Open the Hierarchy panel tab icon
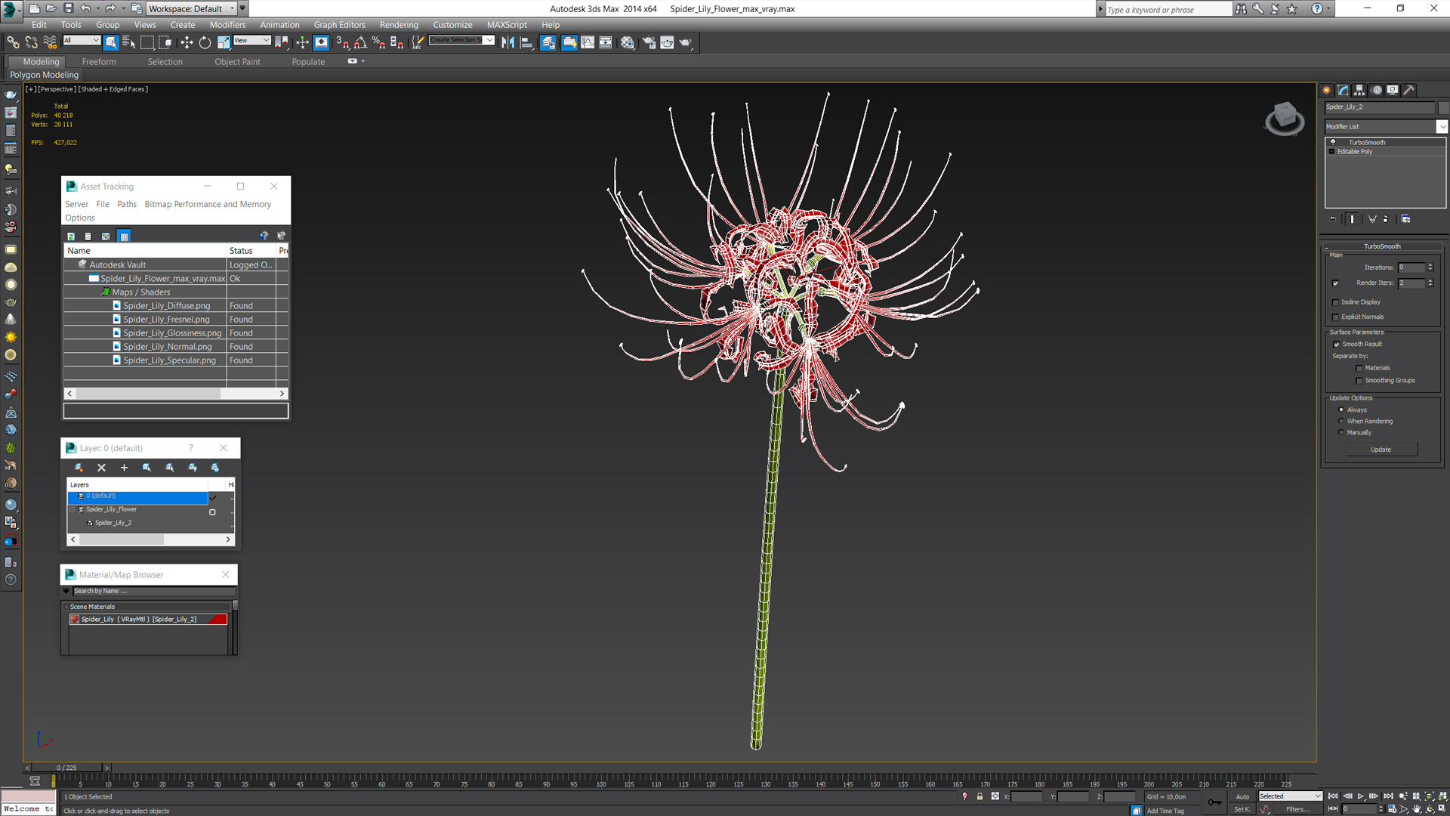Screen dimensions: 1450x816 (1359, 90)
